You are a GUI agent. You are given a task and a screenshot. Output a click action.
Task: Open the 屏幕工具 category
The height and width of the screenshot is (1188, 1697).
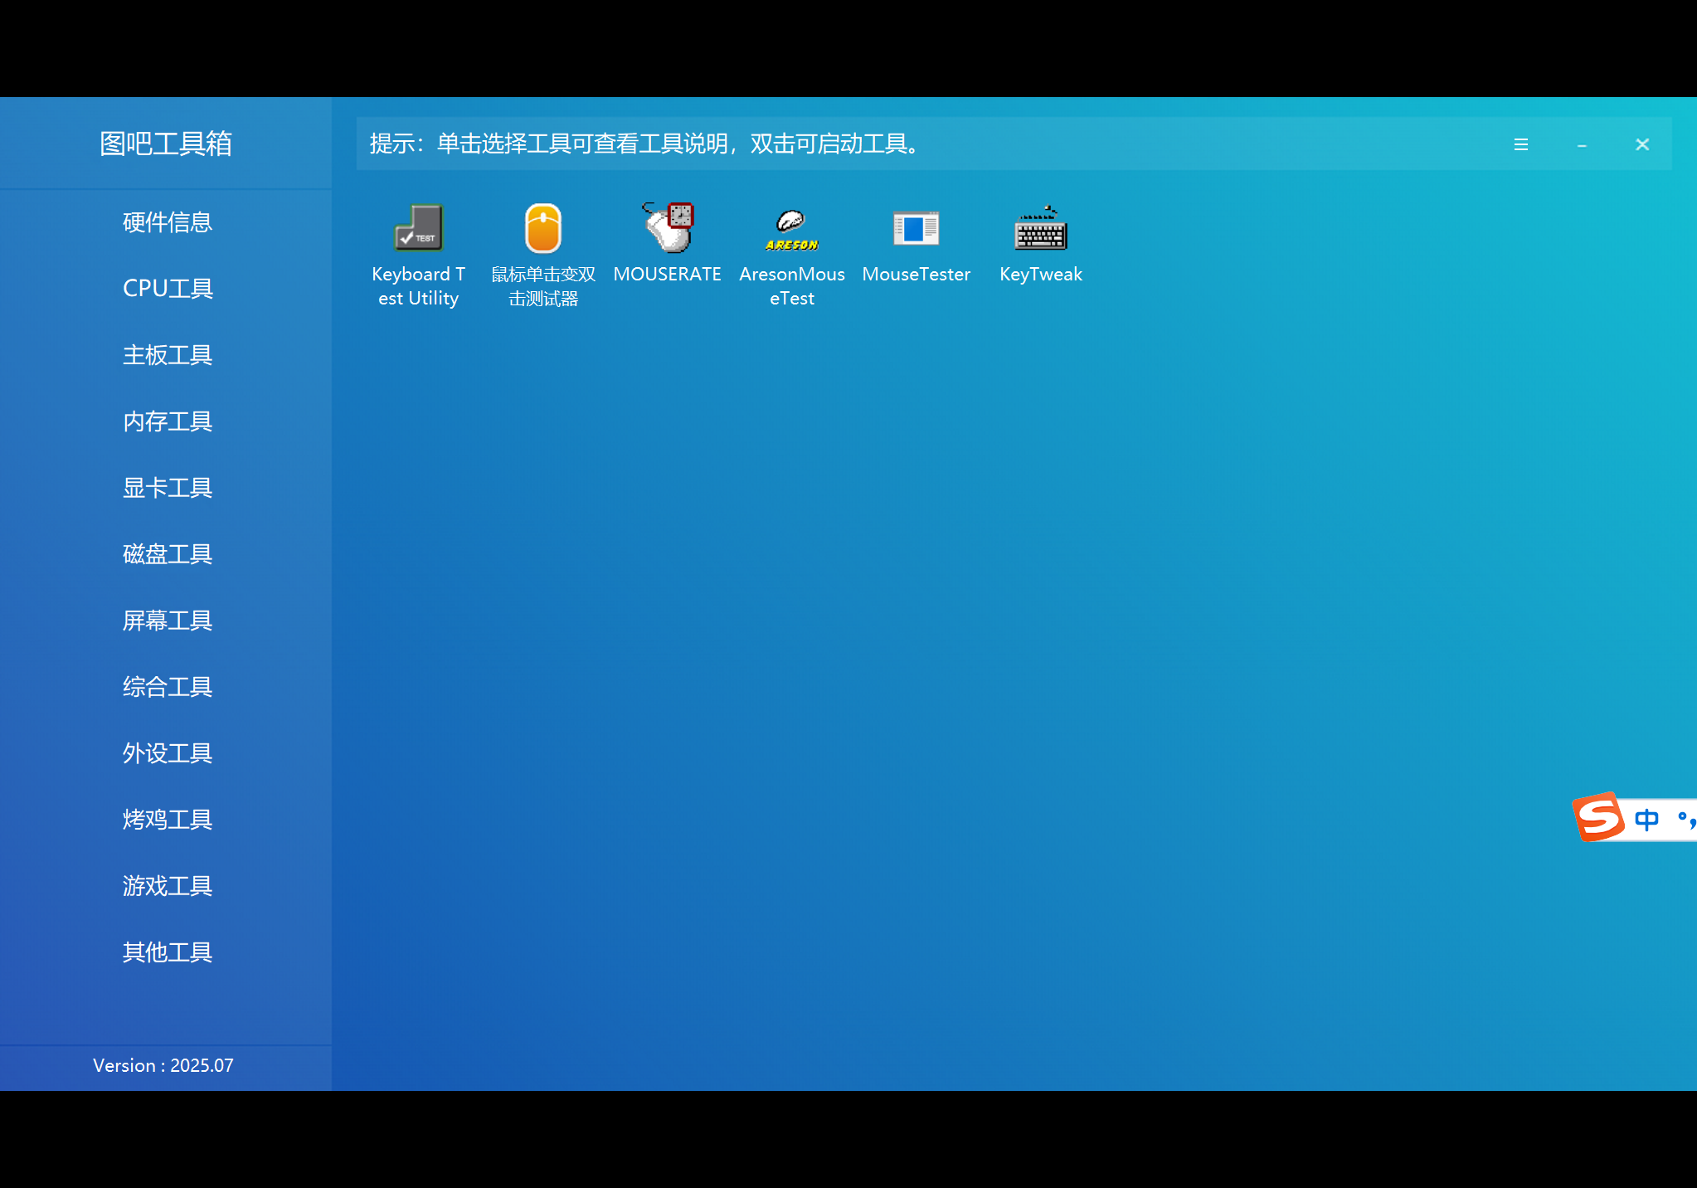(x=168, y=621)
